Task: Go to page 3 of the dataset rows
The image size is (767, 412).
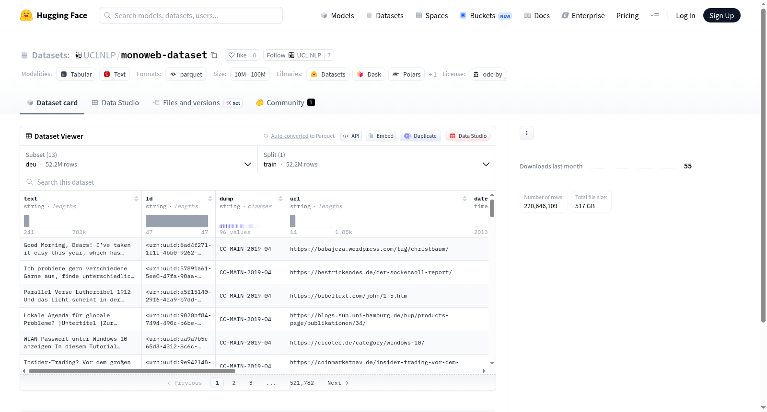Action: tap(251, 383)
